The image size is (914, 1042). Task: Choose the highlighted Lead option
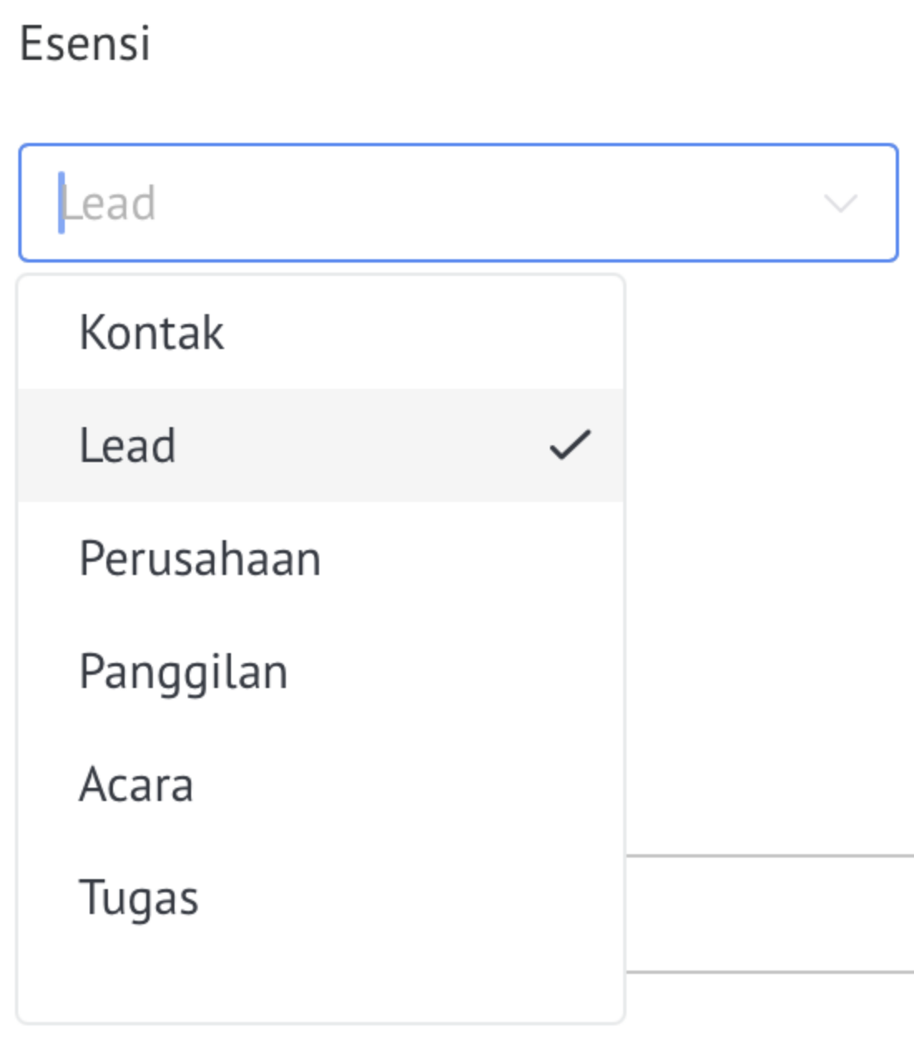(x=321, y=445)
